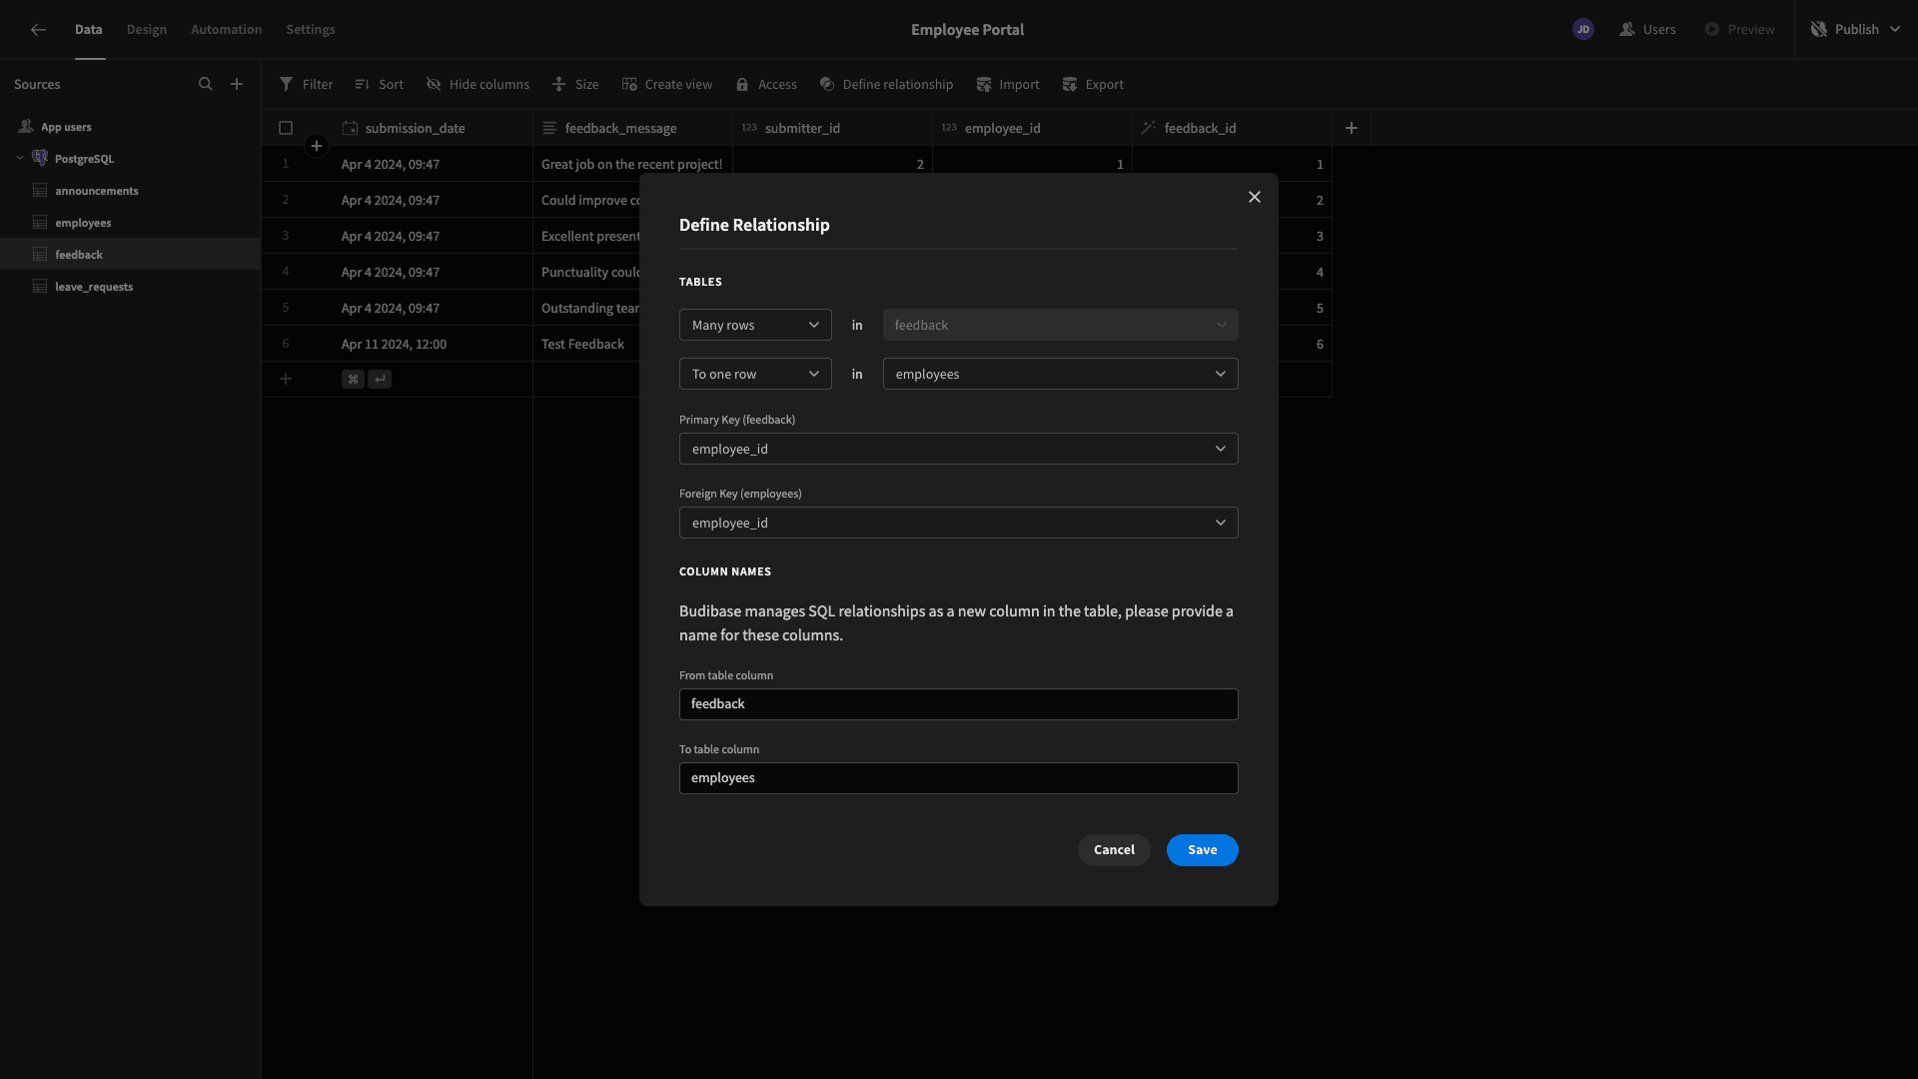Open the Users button

pyautogui.click(x=1648, y=30)
